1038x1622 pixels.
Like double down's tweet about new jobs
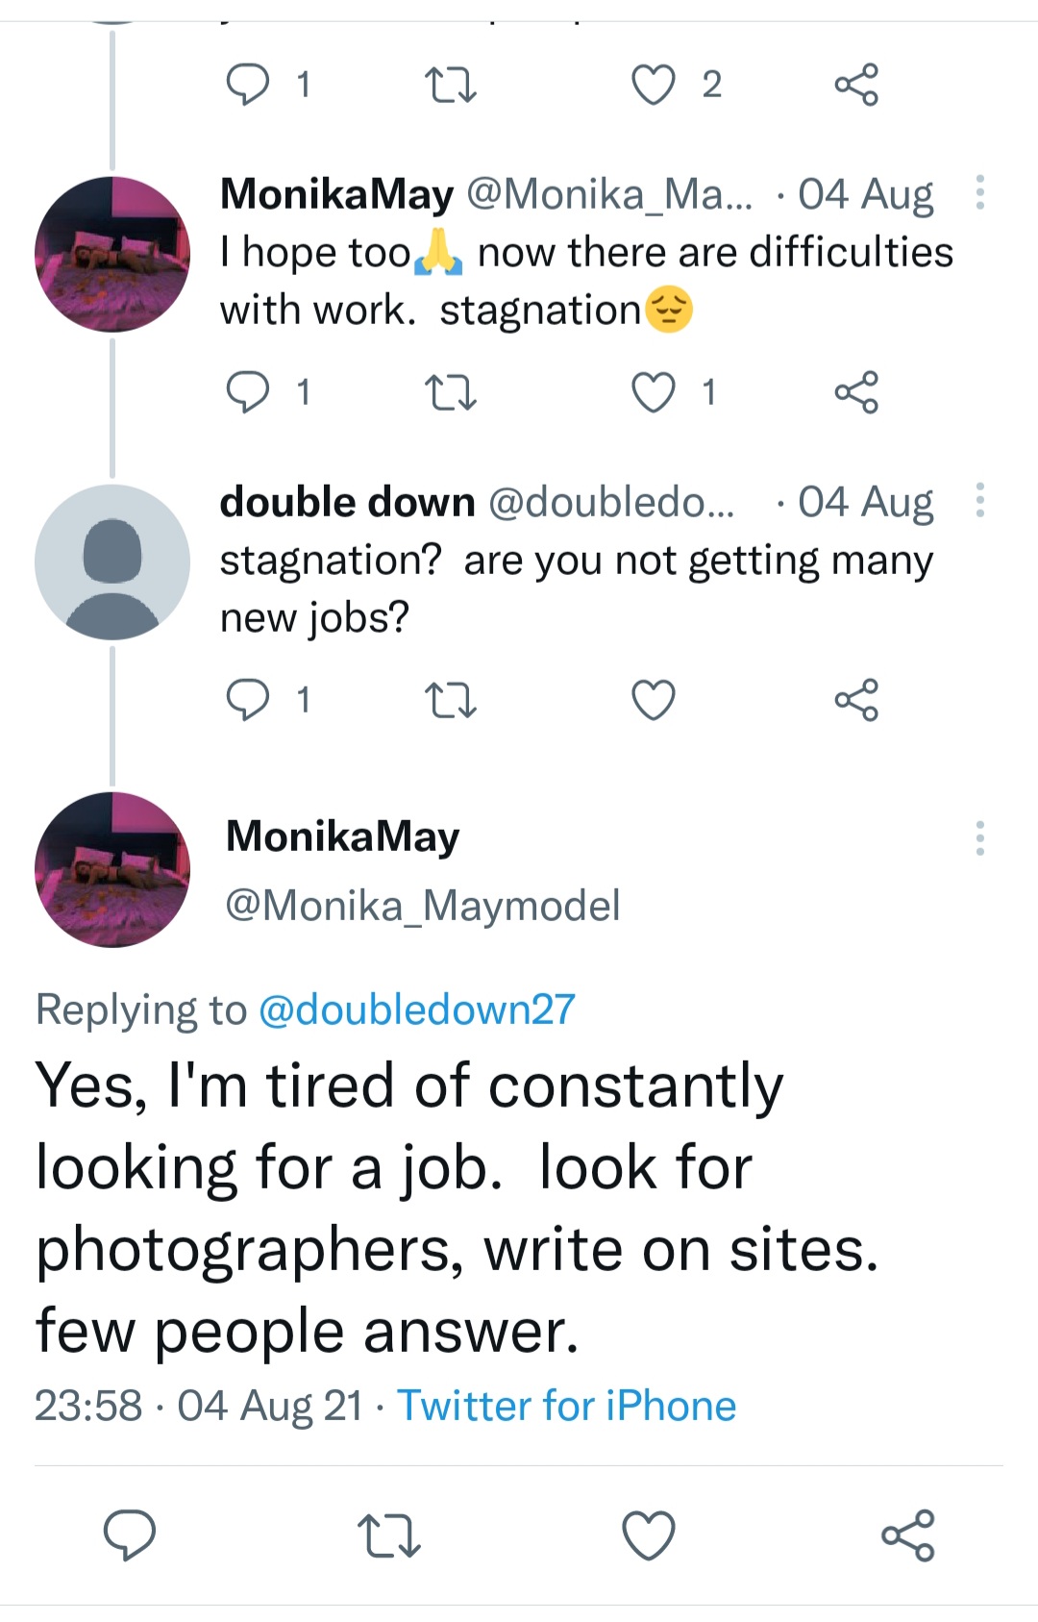(654, 700)
